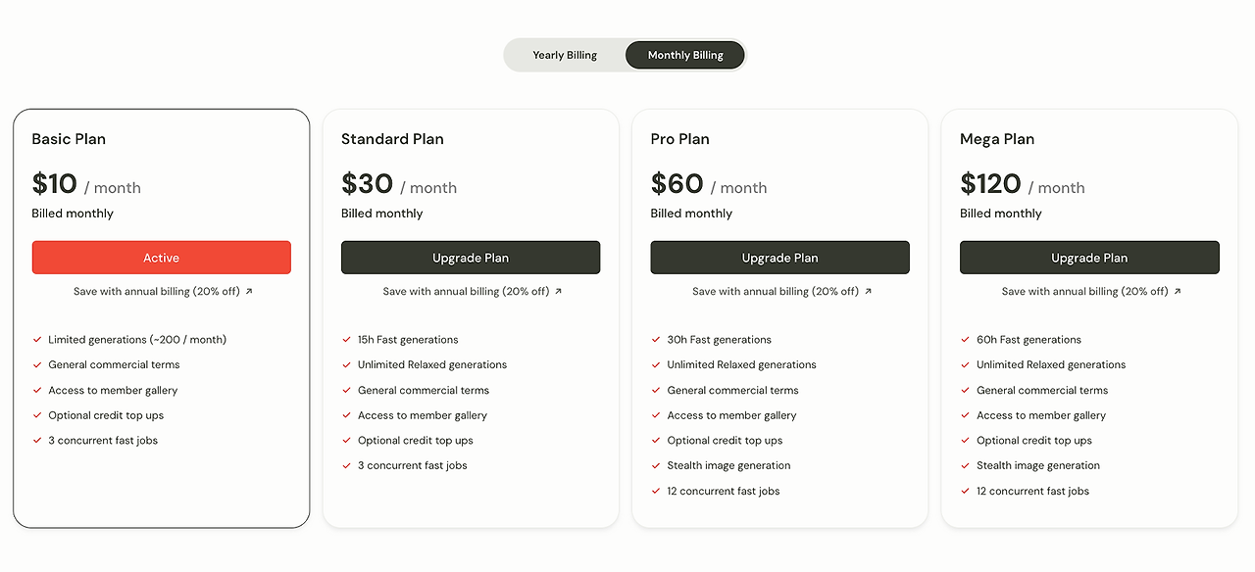Image resolution: width=1255 pixels, height=572 pixels.
Task: Click Upgrade Plan button on the Mega Plan
Action: tap(1089, 257)
